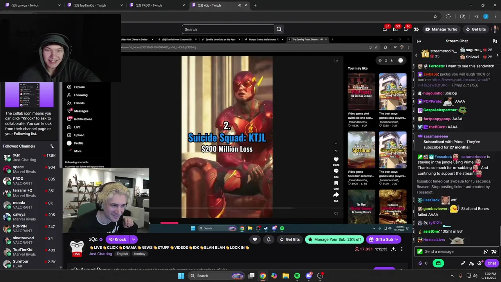Open the three-dot more options below stream
The width and height of the screenshot is (501, 282).
pyautogui.click(x=402, y=249)
